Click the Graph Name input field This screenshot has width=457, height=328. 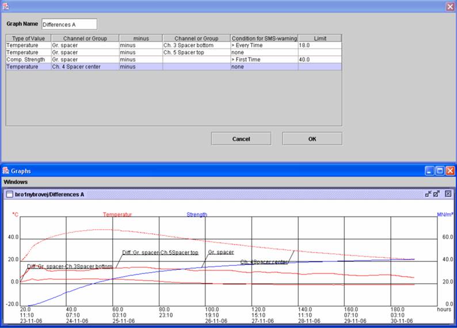(x=70, y=24)
